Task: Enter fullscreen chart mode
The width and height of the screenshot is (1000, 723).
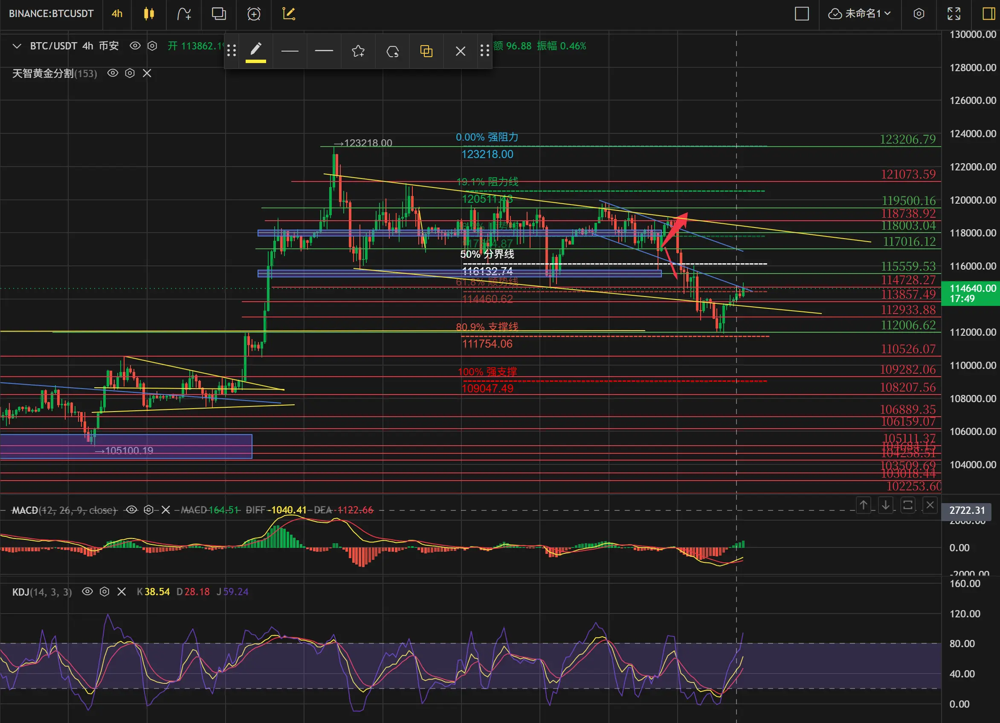Action: 954,14
